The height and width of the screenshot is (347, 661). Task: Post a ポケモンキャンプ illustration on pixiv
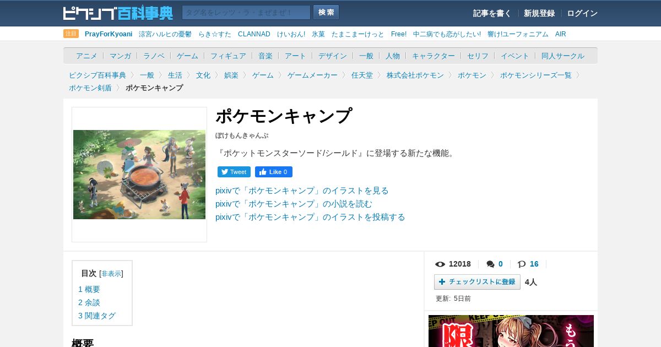310,217
